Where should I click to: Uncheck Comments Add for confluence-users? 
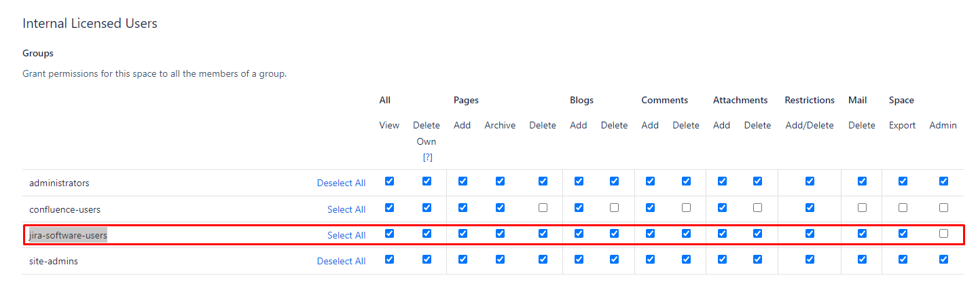[x=650, y=208]
